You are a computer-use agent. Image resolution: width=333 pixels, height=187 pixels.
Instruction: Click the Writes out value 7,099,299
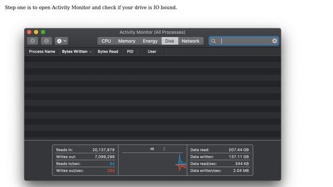105,157
